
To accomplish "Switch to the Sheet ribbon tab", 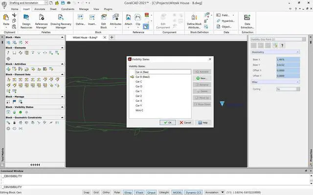I will 53,9.
